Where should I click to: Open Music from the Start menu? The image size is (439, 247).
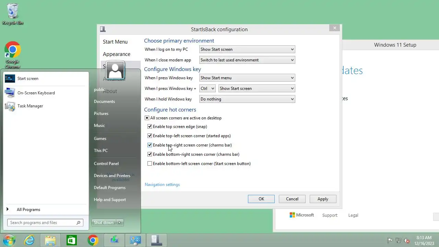pyautogui.click(x=99, y=126)
